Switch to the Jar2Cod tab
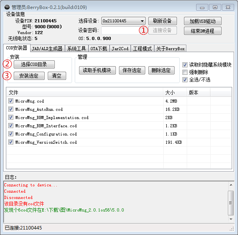 (x=120, y=49)
